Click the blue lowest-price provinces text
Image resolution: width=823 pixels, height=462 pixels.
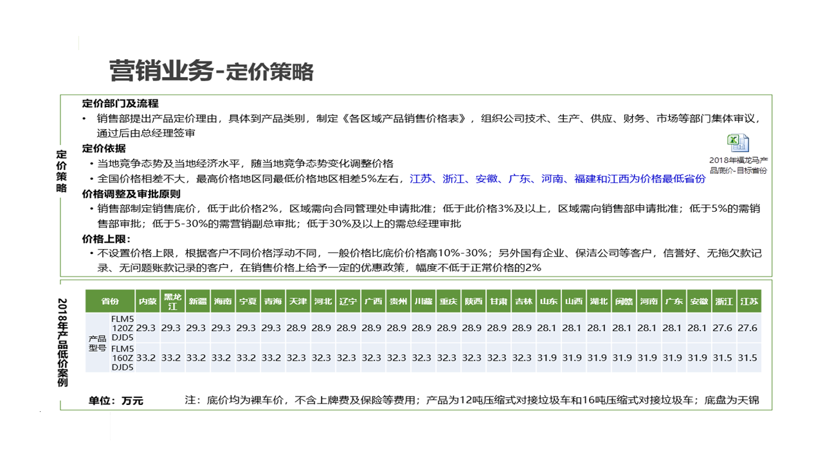click(557, 179)
